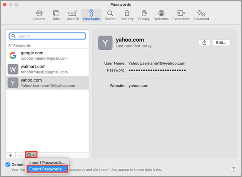Reveal the hidden password dots

click(157, 70)
